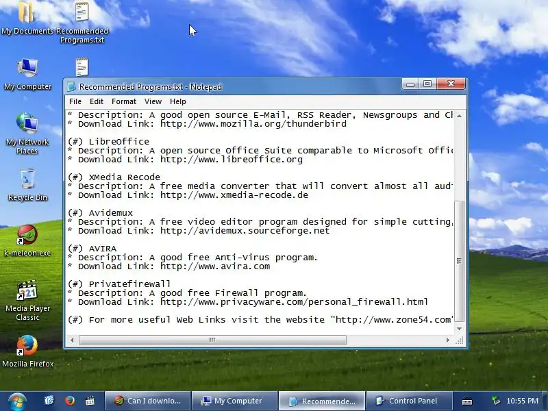Open the Help menu in Notepad
The image size is (548, 411).
pos(178,101)
